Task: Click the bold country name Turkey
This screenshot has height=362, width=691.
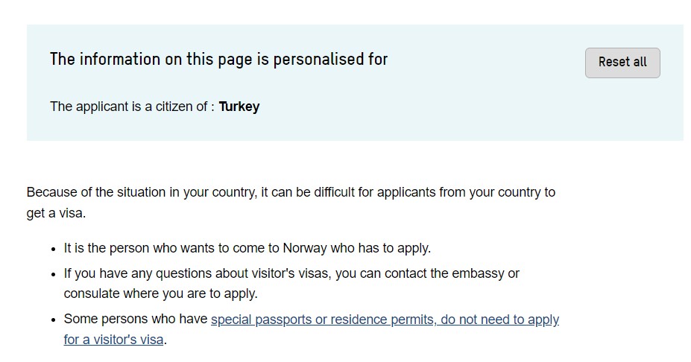Action: tap(239, 107)
